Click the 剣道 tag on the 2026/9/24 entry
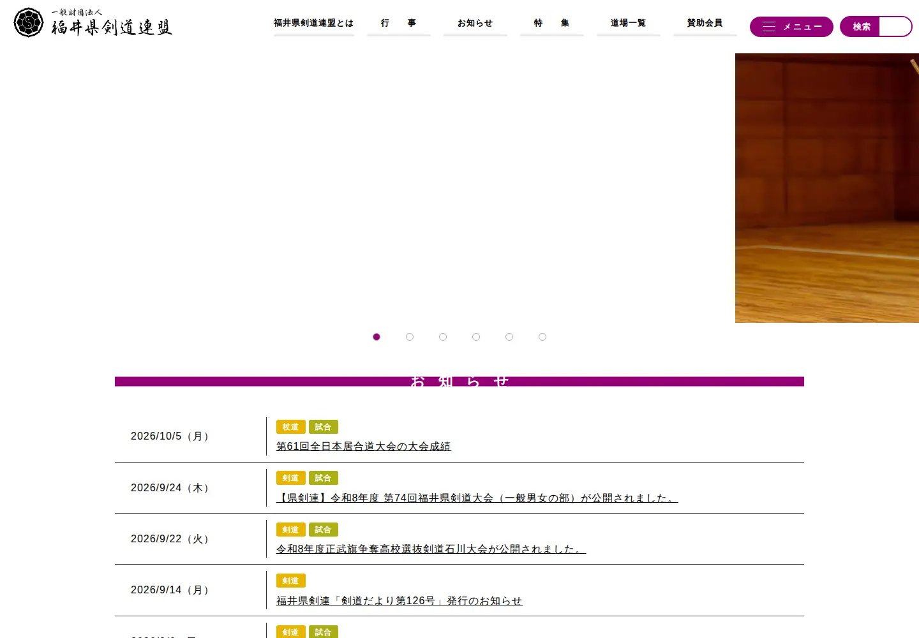Screen dimensions: 919x638 291,478
